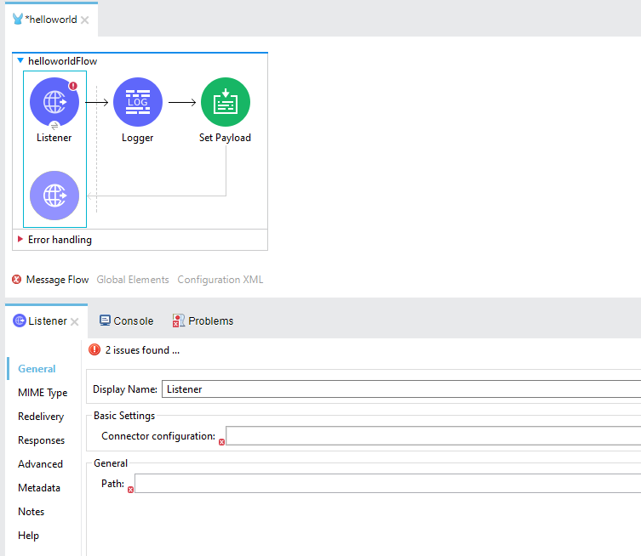
Task: Open the Responses settings section
Action: (42, 440)
